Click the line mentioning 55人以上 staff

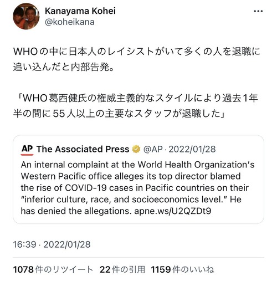tap(119, 114)
